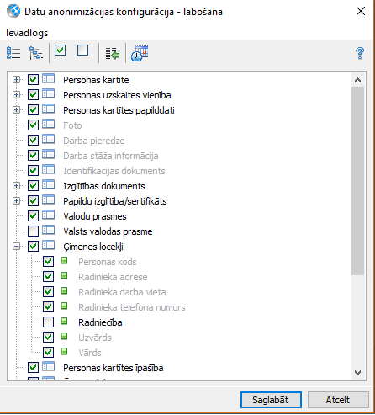Expand the Personas uzskaites vienība node
Screen dimensions: 375x415
(16, 95)
